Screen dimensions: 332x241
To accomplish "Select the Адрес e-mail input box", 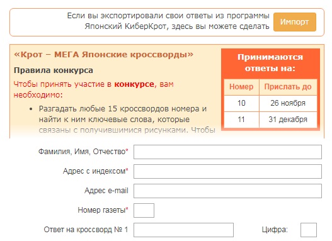I will click(227, 191).
